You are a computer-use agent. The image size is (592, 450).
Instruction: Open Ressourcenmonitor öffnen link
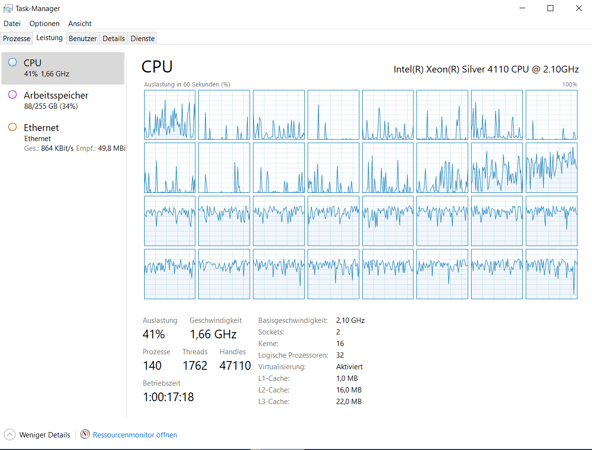135,435
